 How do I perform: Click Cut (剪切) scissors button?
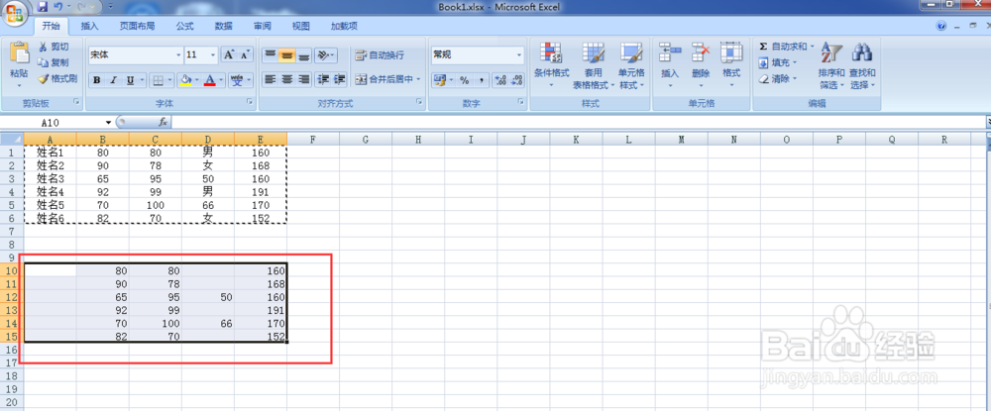coord(54,47)
